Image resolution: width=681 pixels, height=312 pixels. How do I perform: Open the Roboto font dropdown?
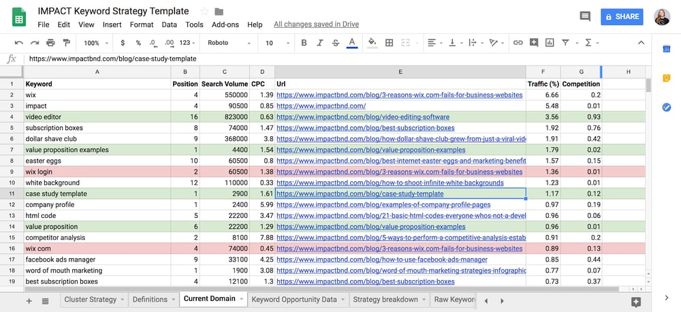coord(229,43)
